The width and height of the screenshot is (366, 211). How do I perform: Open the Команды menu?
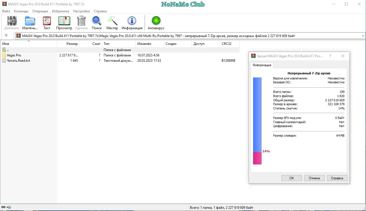click(21, 11)
